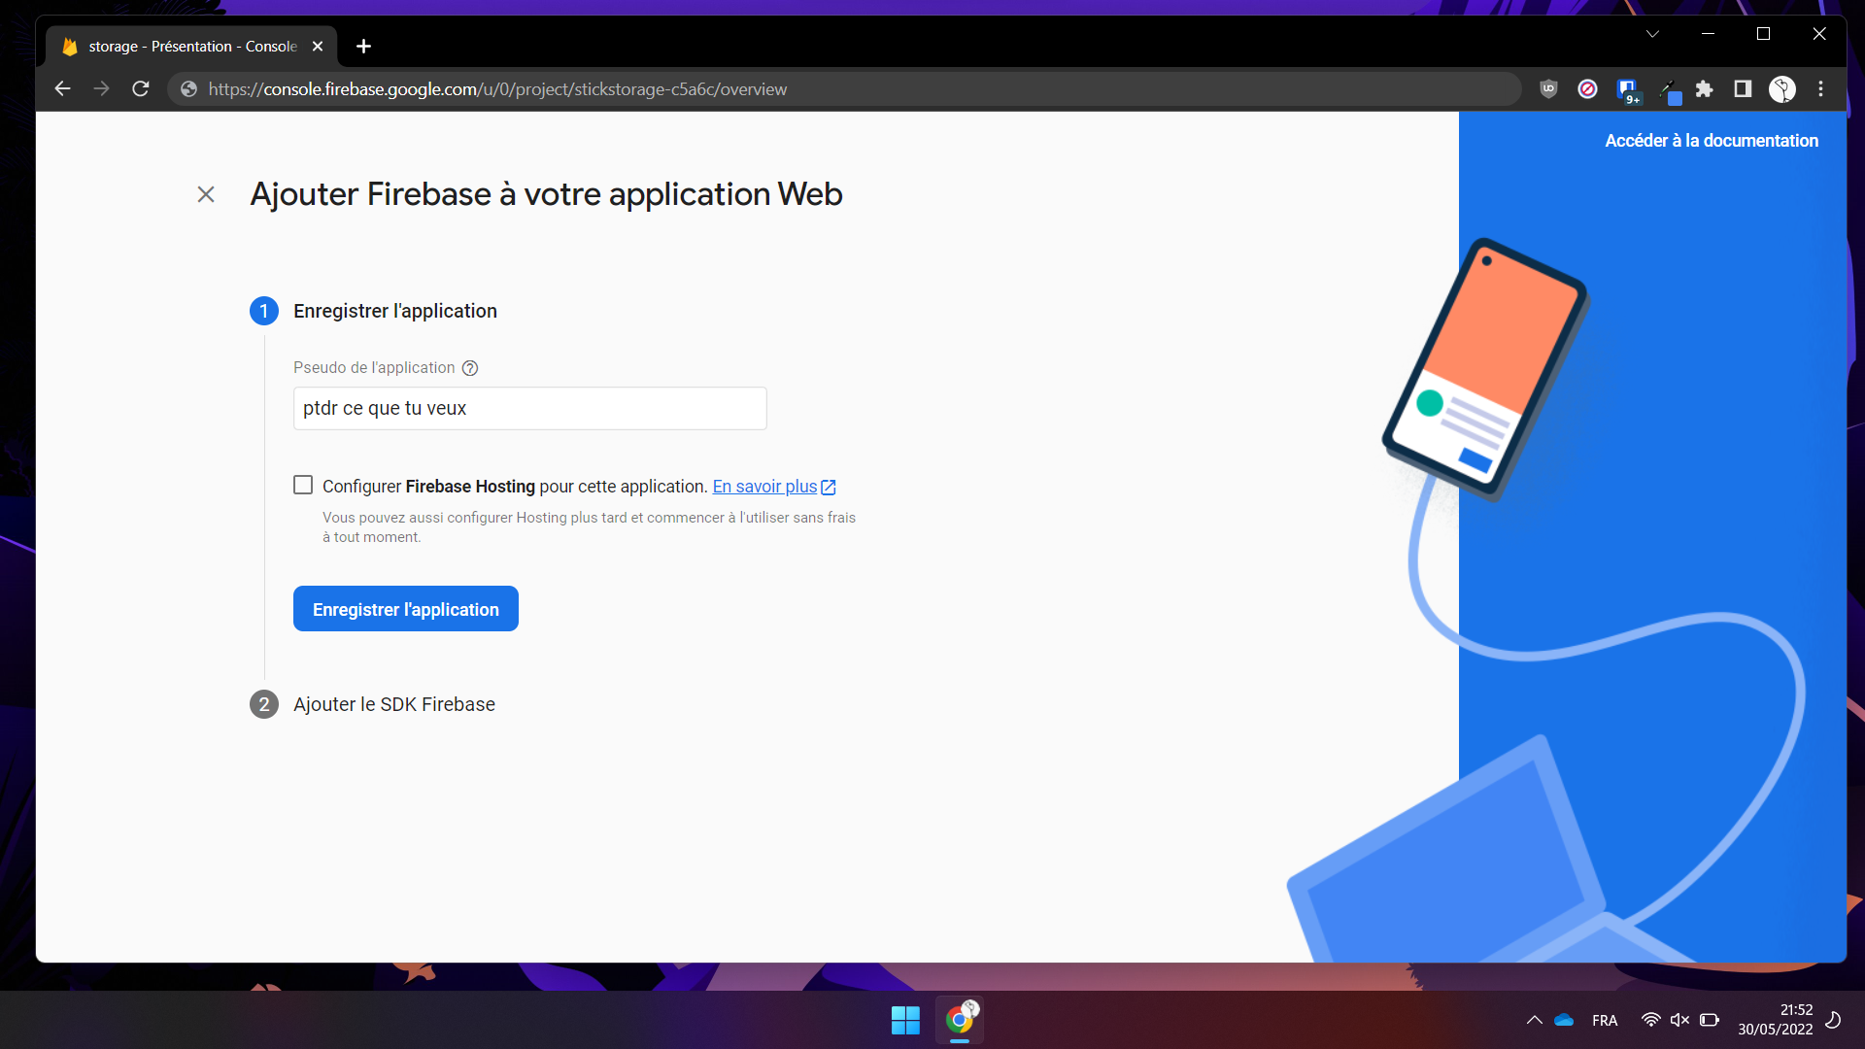Open uBlock Origin shield extension
The image size is (1865, 1049).
tap(1548, 89)
